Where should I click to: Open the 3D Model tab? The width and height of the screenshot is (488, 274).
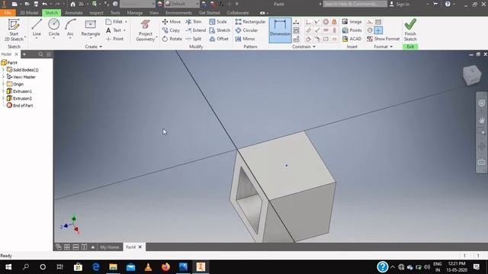pos(29,13)
